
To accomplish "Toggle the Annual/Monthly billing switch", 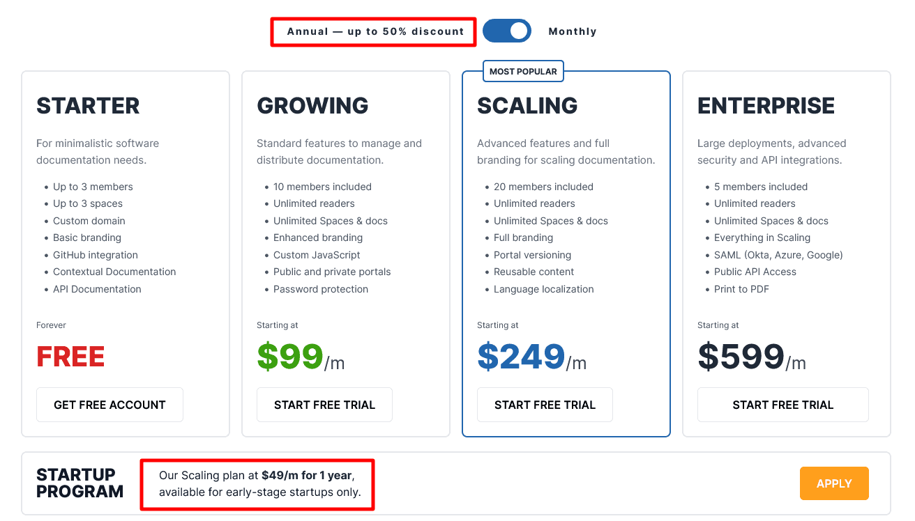I will 507,31.
